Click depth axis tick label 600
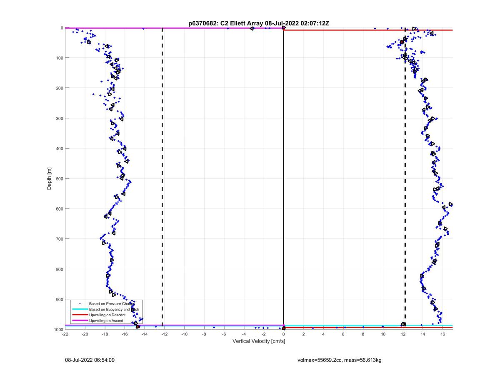 [59, 209]
